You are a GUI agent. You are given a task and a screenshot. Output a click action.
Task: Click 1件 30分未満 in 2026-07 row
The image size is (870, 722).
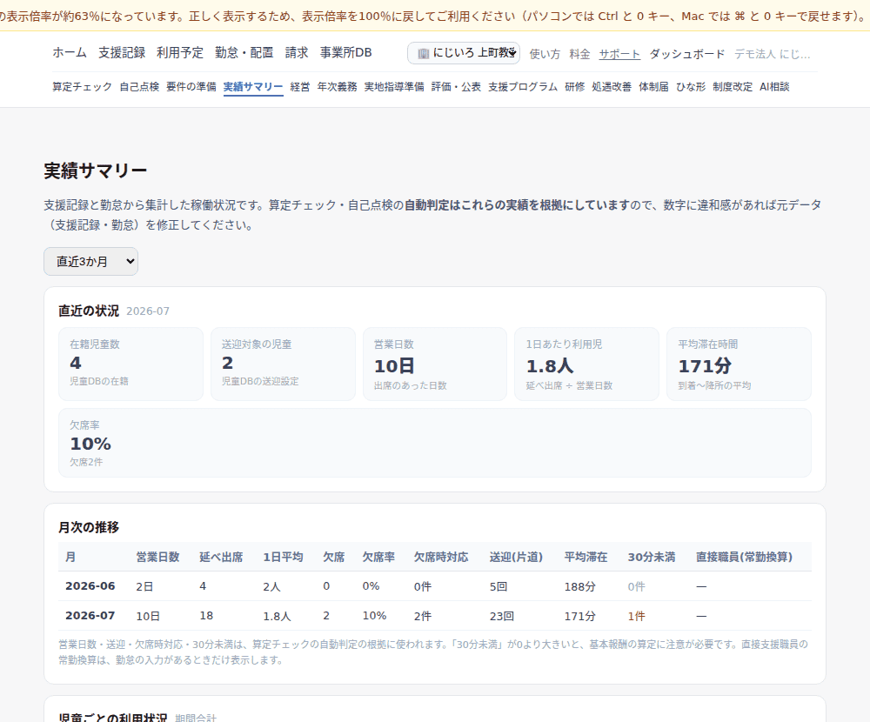pyautogui.click(x=637, y=616)
